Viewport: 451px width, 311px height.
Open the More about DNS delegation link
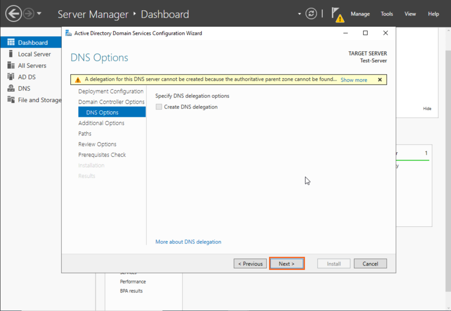188,242
